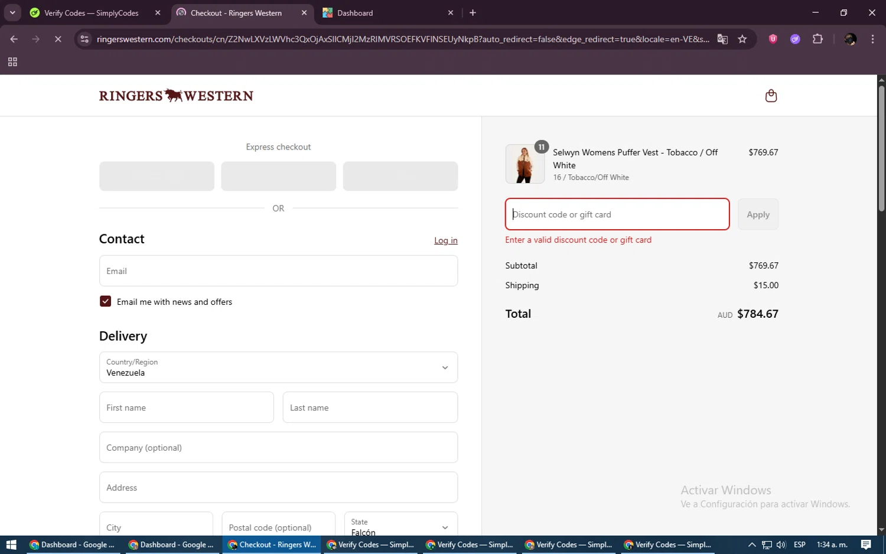Open second Dashboard - Google taskbar window
This screenshot has height=554, width=886.
(x=171, y=545)
